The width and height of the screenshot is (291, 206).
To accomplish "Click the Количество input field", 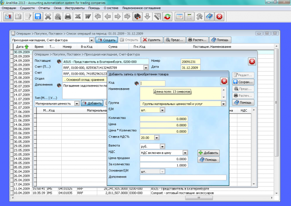I will point(164,119).
